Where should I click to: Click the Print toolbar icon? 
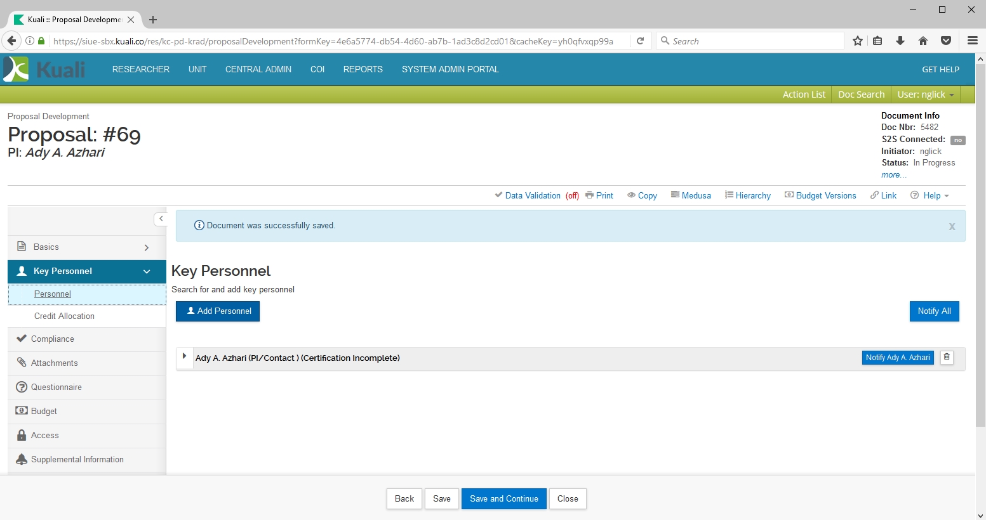click(599, 195)
